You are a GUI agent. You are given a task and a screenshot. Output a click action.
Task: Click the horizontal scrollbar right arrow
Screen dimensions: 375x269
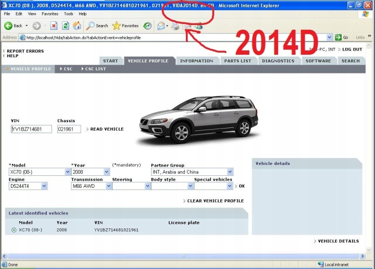[x=362, y=257]
